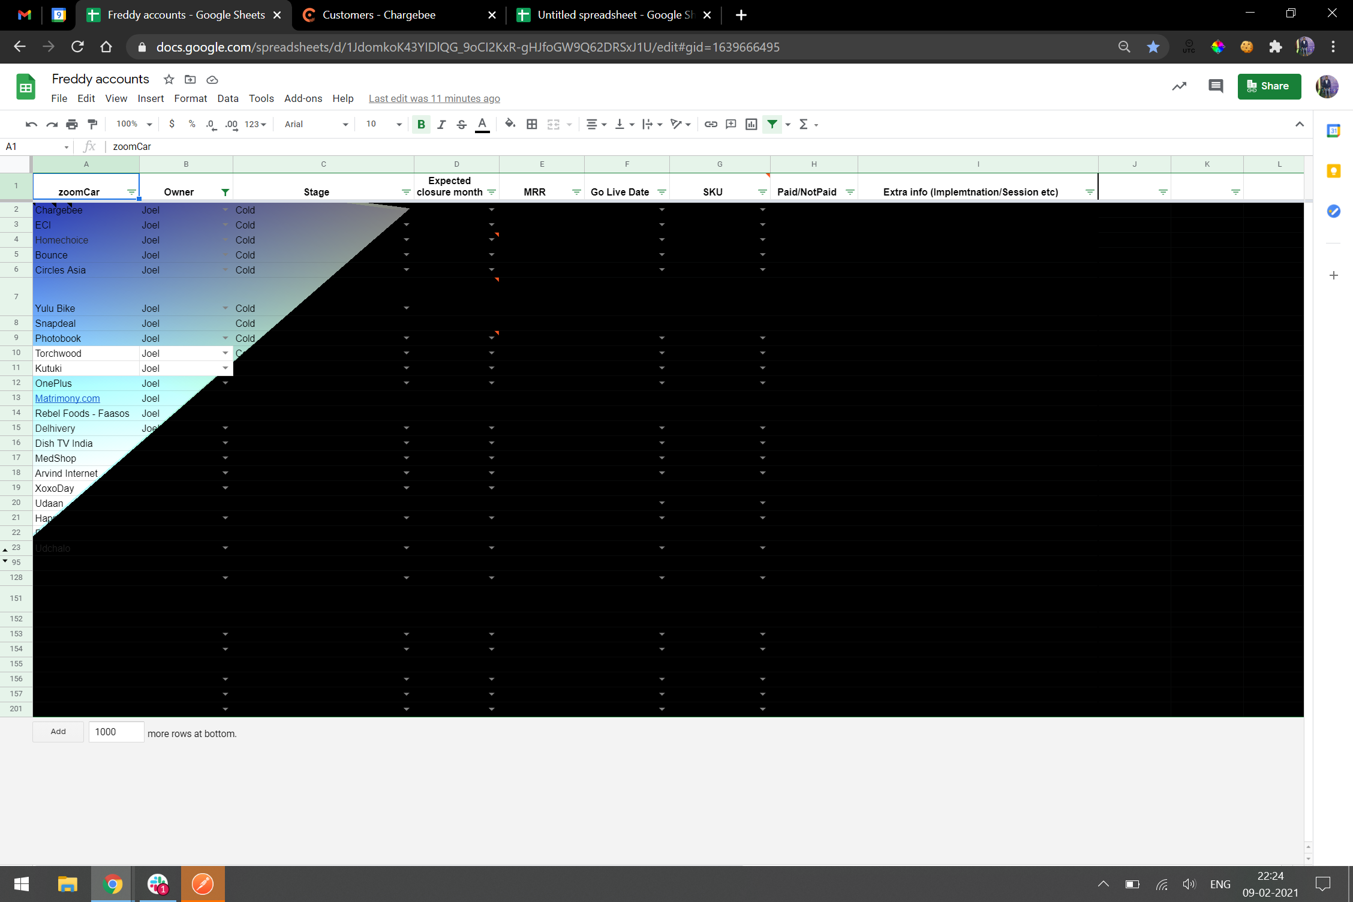Click the Insert comment icon

pyautogui.click(x=730, y=124)
